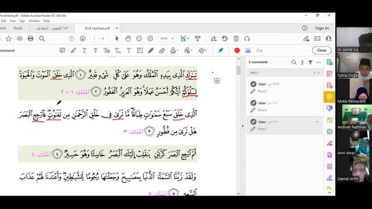The height and width of the screenshot is (209, 372).
Task: Open the Fill & Sign pen icon
Action: (213, 39)
